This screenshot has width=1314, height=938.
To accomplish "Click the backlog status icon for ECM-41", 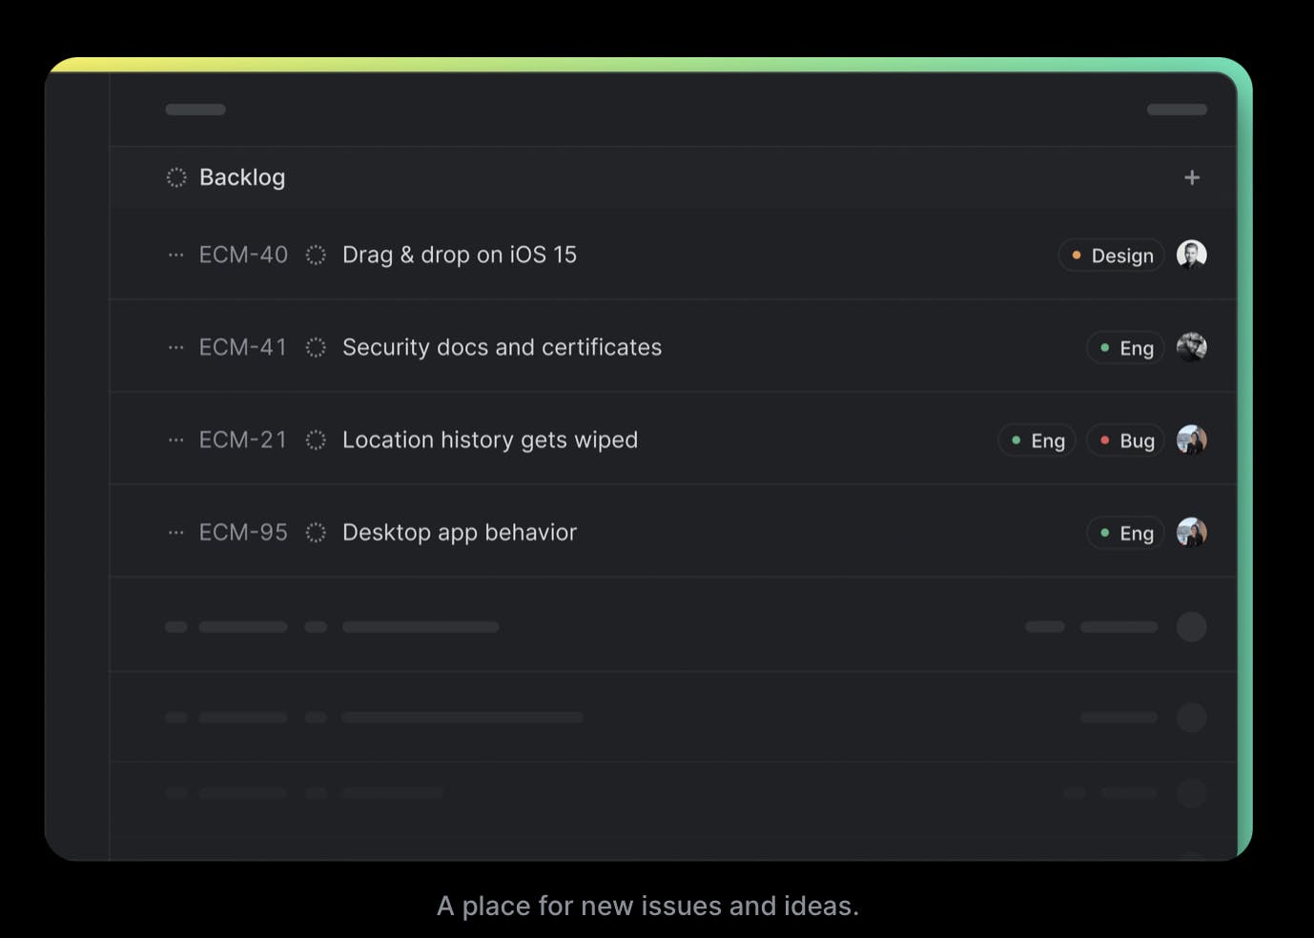I will [316, 347].
